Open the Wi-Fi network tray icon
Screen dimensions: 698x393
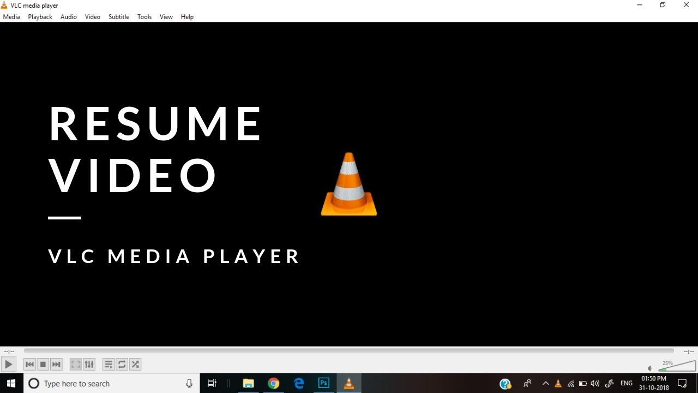571,384
